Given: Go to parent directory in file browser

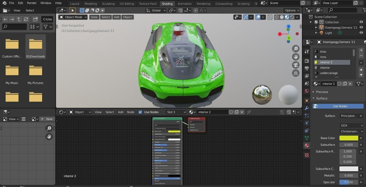Looking at the screenshot, I should tap(19, 19).
